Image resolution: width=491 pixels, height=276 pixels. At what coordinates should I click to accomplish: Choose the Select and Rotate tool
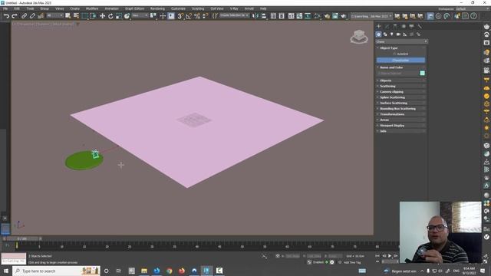(x=110, y=16)
